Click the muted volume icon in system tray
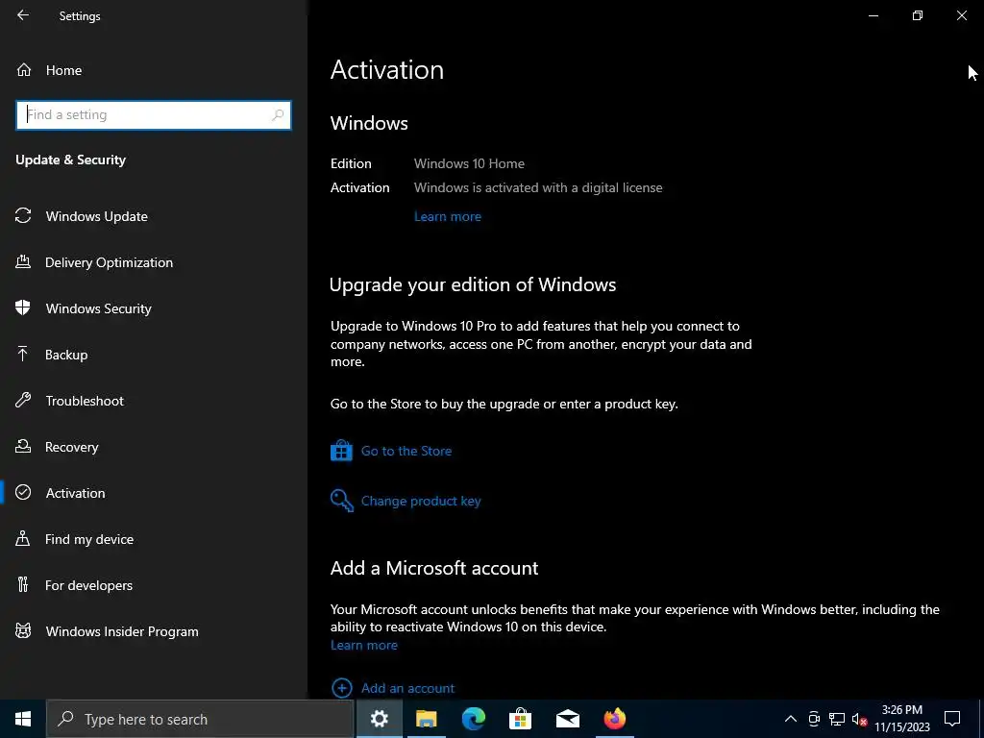 click(859, 719)
